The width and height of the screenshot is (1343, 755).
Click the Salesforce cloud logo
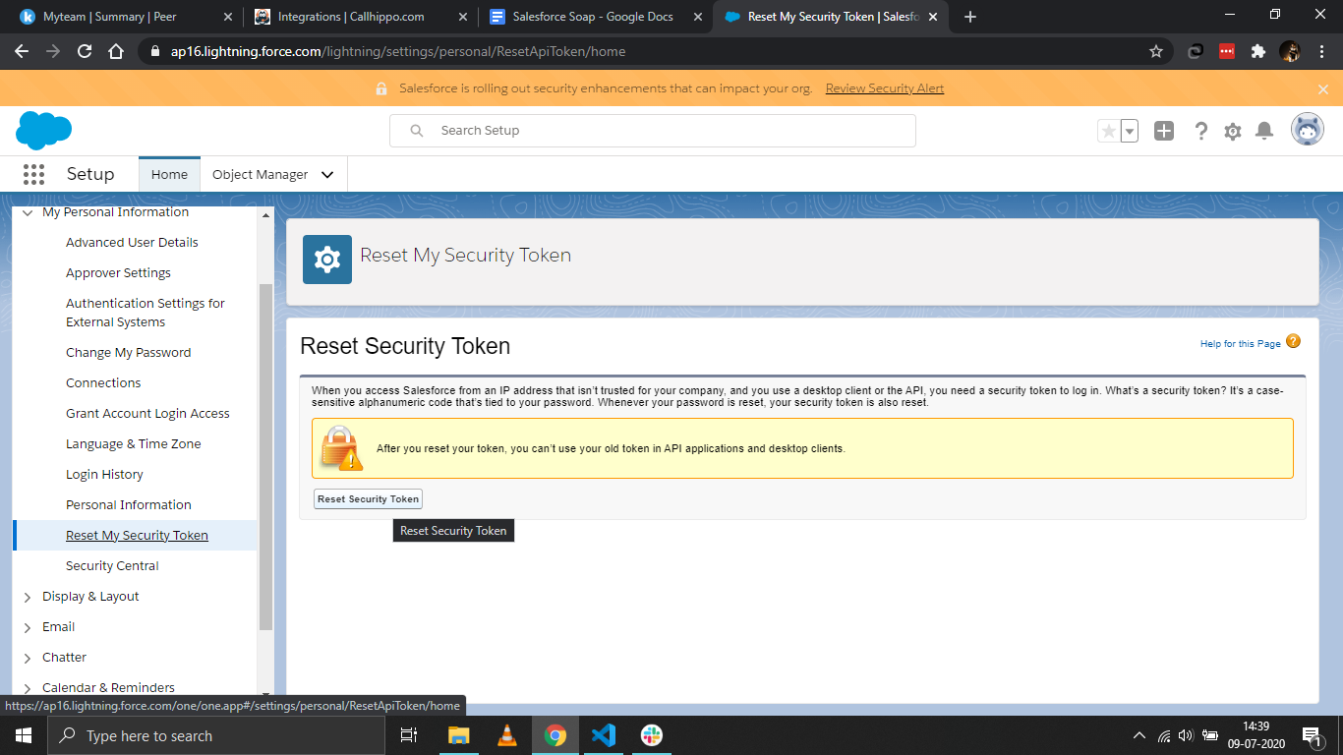coord(44,131)
